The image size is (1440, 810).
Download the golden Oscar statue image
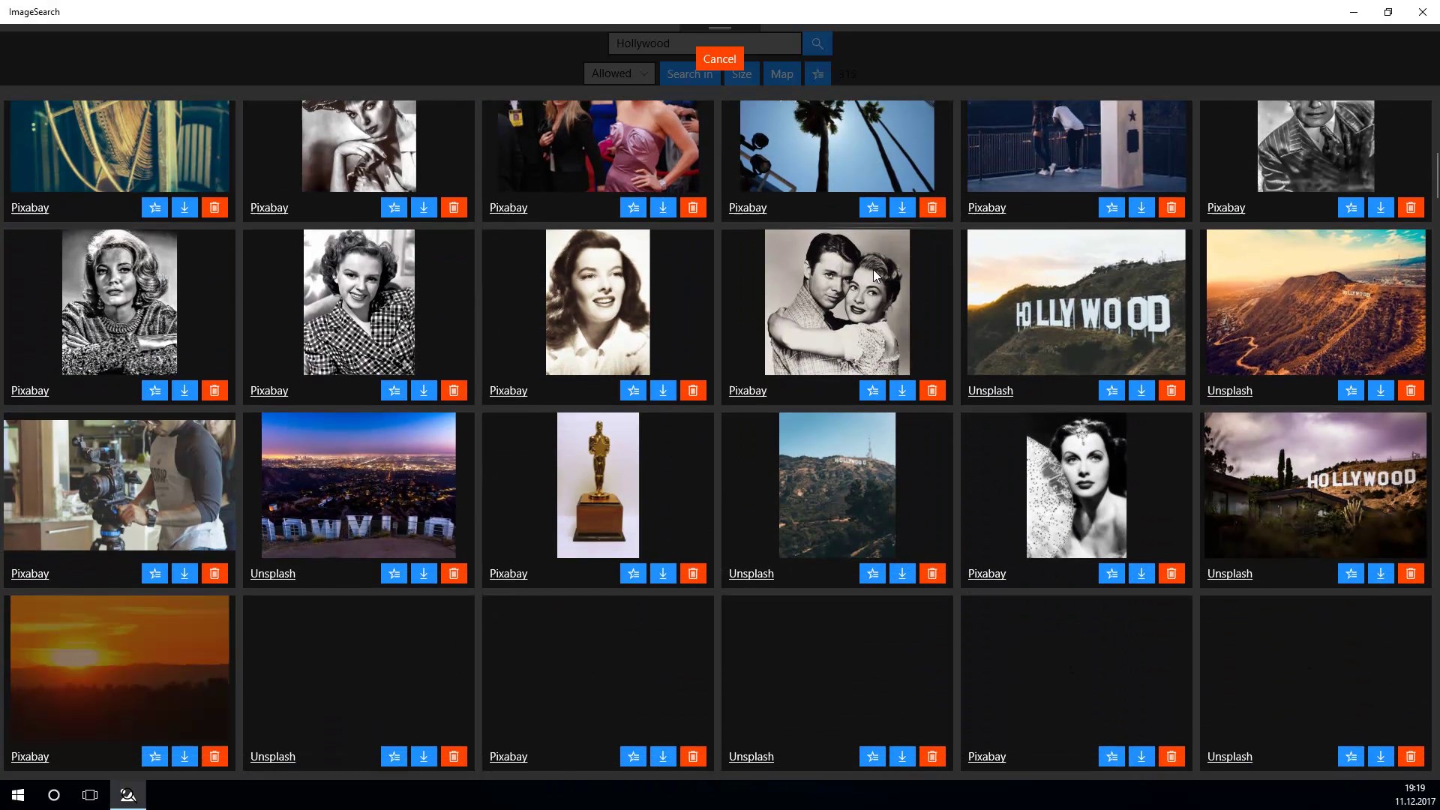[x=663, y=574]
